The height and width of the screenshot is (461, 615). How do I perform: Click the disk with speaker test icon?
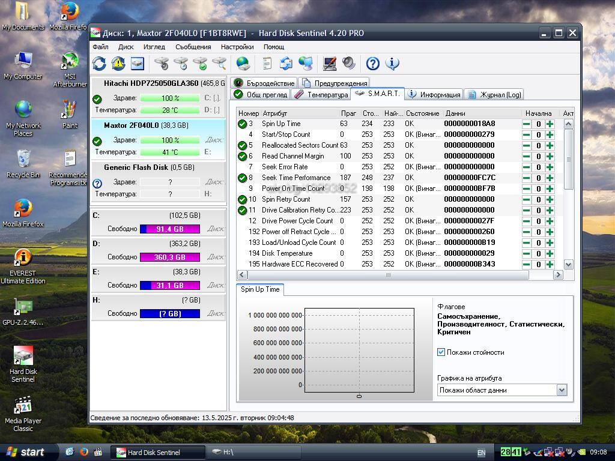162,64
